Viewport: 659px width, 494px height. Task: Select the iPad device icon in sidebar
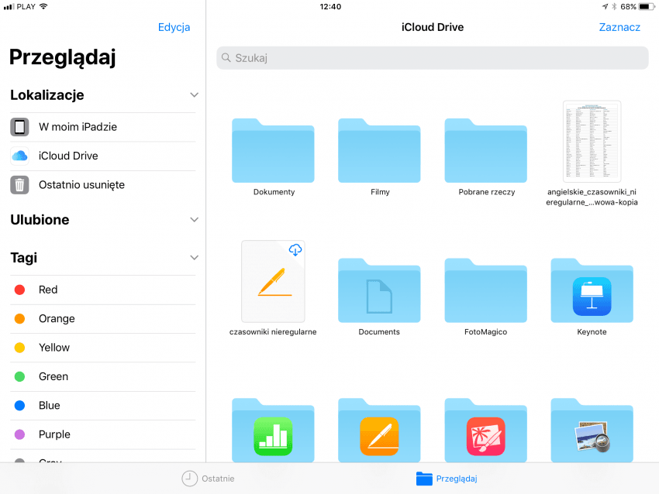coord(19,127)
